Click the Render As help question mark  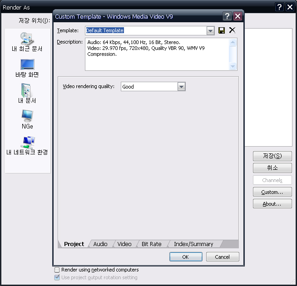pos(279,7)
